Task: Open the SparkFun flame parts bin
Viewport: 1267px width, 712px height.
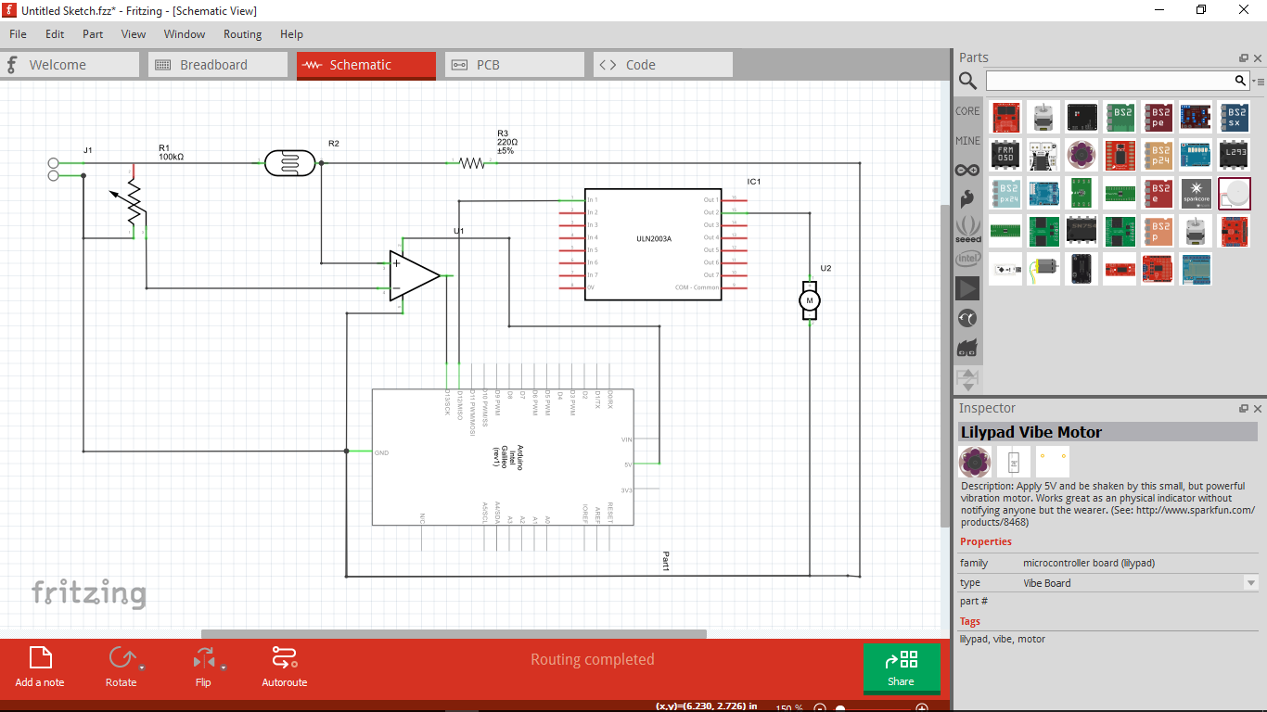Action: tap(967, 199)
